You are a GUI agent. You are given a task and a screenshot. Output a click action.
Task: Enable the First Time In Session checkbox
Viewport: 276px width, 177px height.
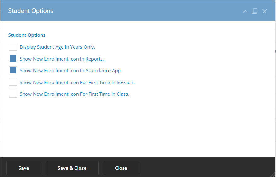coord(13,82)
